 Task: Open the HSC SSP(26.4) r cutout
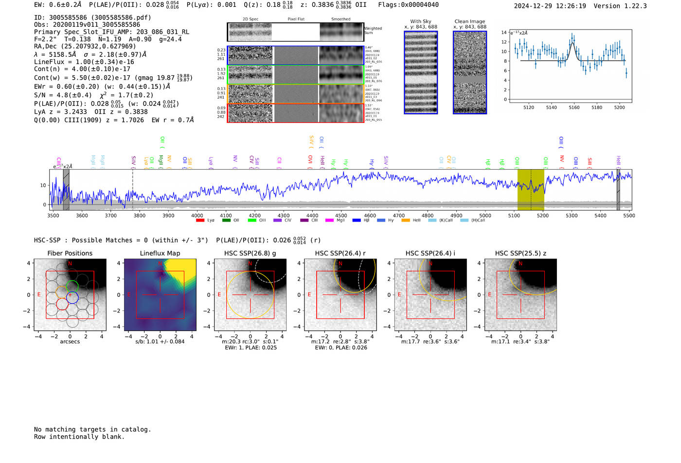[340, 295]
